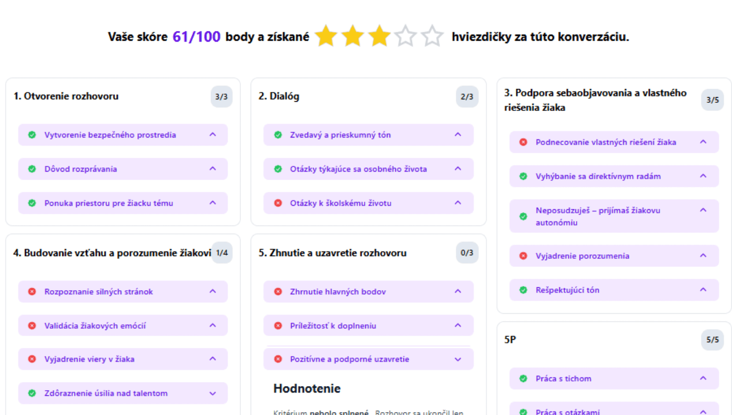Viewport: 732px width, 415px height.
Task: Collapse the Dôvod rozprávania chevron
Action: coord(213,169)
